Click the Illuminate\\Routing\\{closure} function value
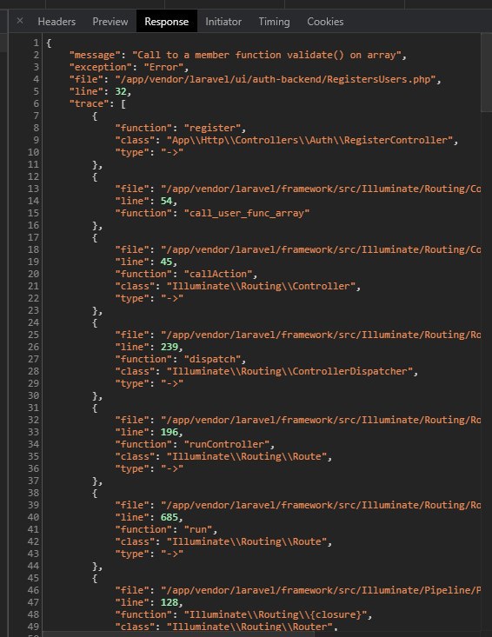This screenshot has height=637, width=492. click(276, 615)
